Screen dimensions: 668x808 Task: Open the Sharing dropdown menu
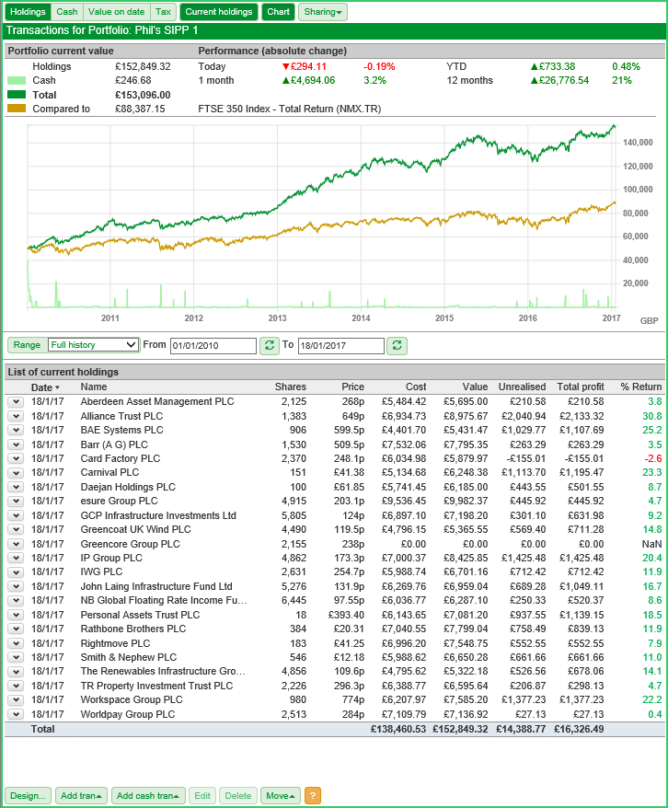[x=322, y=12]
